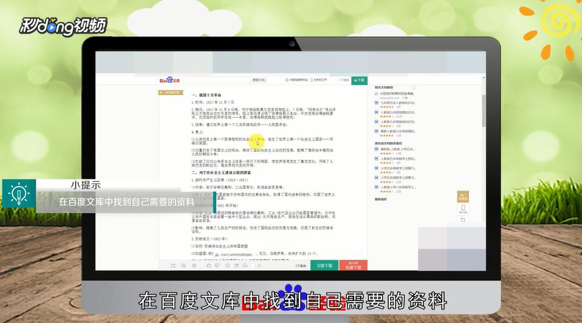Click the star favorite icon
This screenshot has height=323, width=582.
point(228,265)
